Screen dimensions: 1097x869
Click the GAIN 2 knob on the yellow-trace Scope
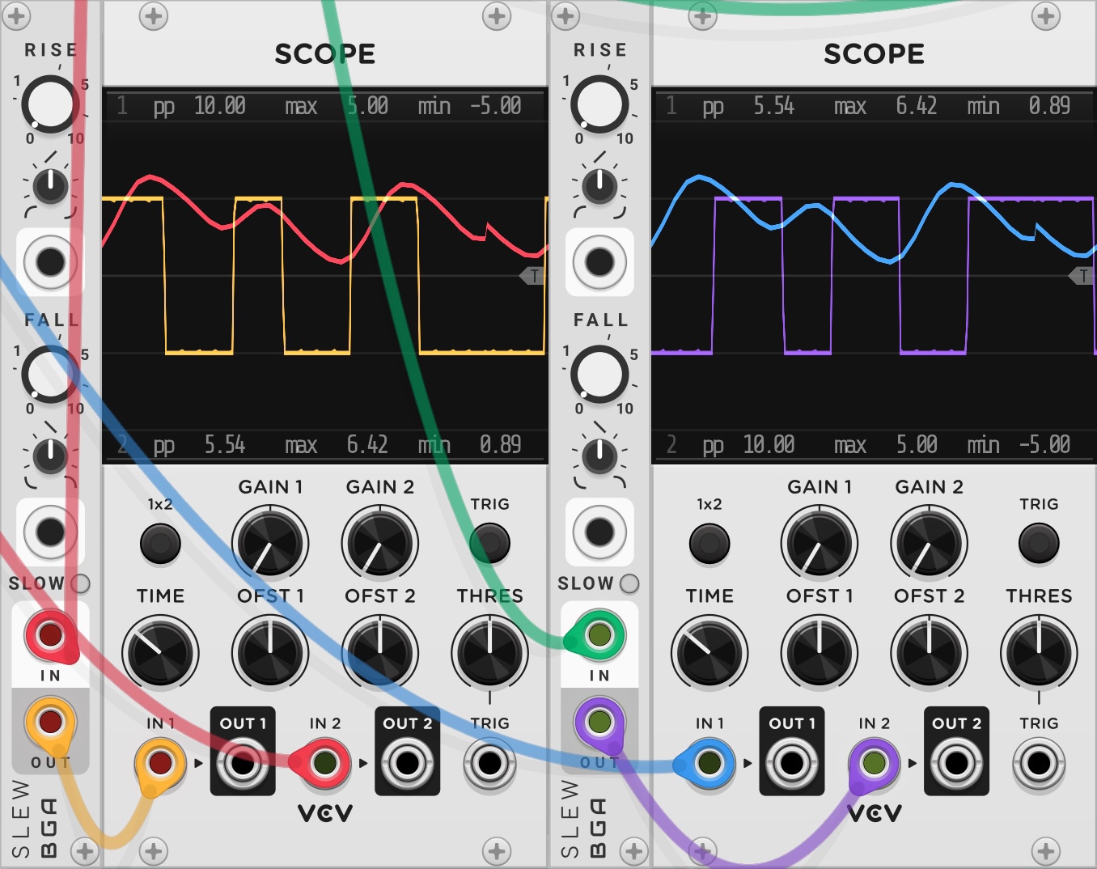[x=379, y=544]
